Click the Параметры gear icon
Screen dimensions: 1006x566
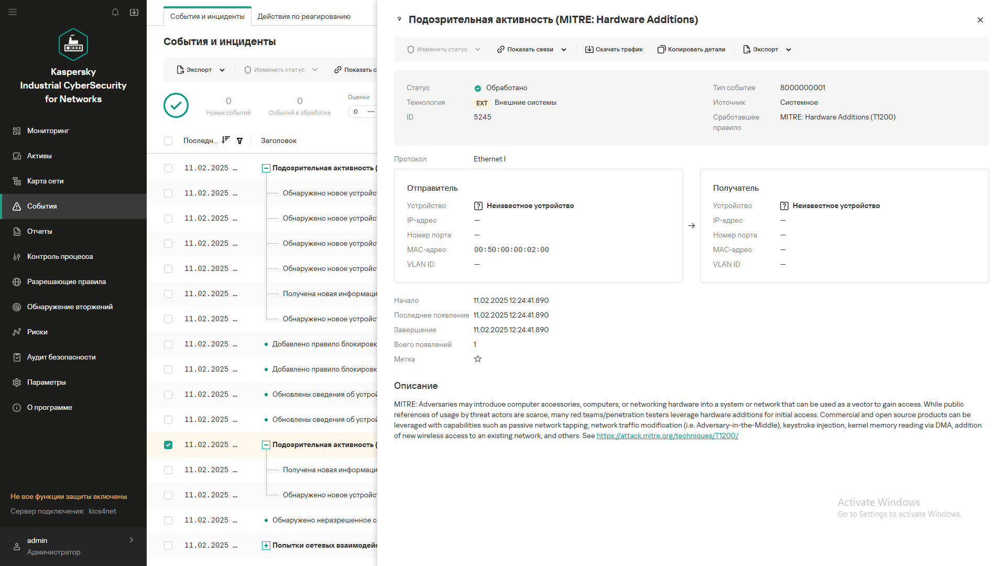17,383
